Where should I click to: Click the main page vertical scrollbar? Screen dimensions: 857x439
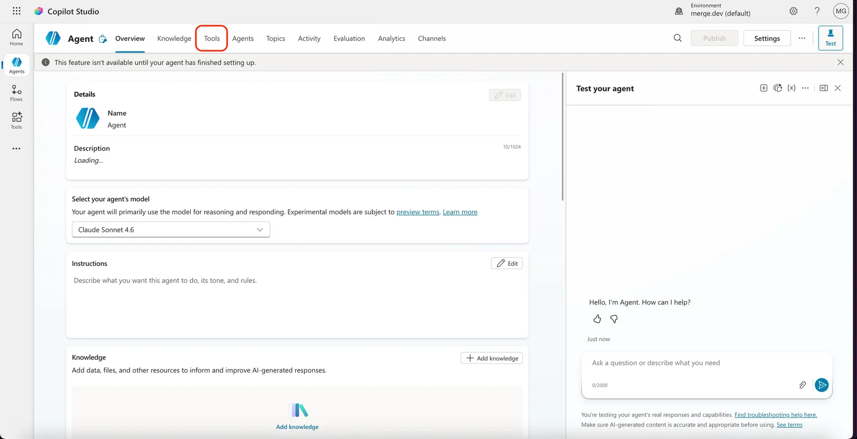coord(562,137)
